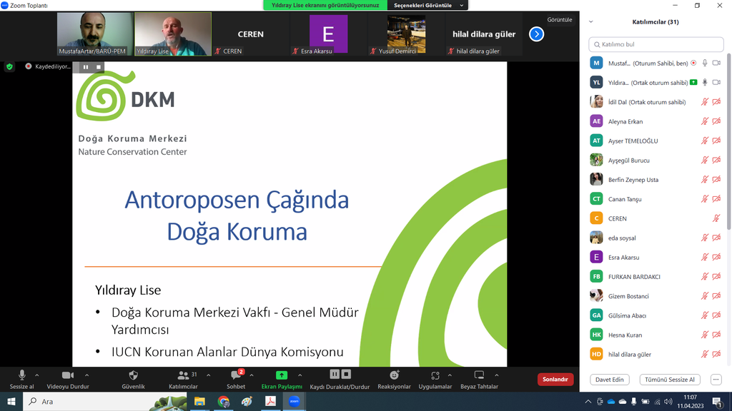The height and width of the screenshot is (411, 732).
Task: Pause recording in bottom toolbar
Action: pos(335,374)
